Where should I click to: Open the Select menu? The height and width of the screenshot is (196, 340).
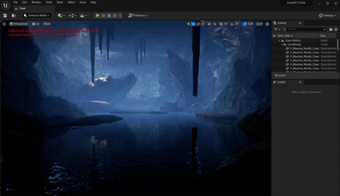[71, 2]
